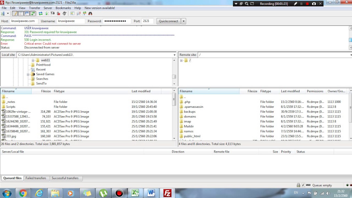Select the backups remote folder
Image resolution: width=352 pixels, height=198 pixels.
point(190,112)
